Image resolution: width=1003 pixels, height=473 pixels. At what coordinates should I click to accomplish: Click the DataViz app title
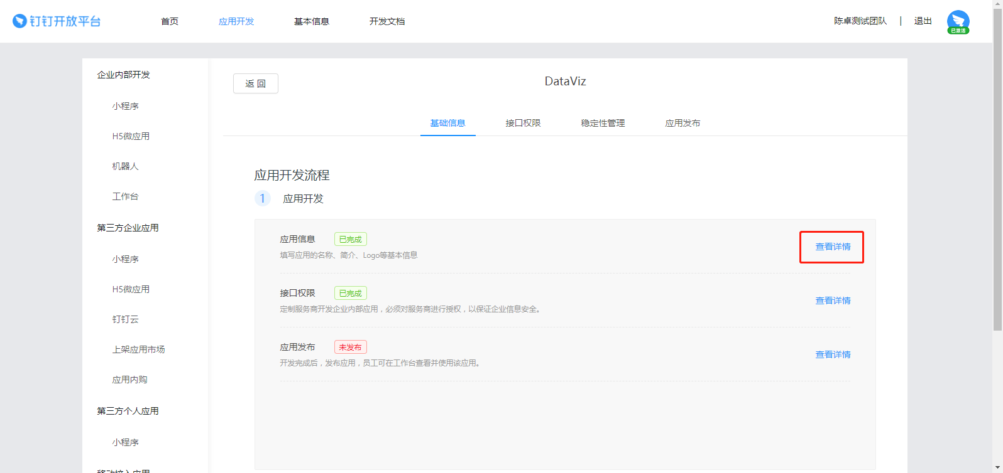click(565, 81)
